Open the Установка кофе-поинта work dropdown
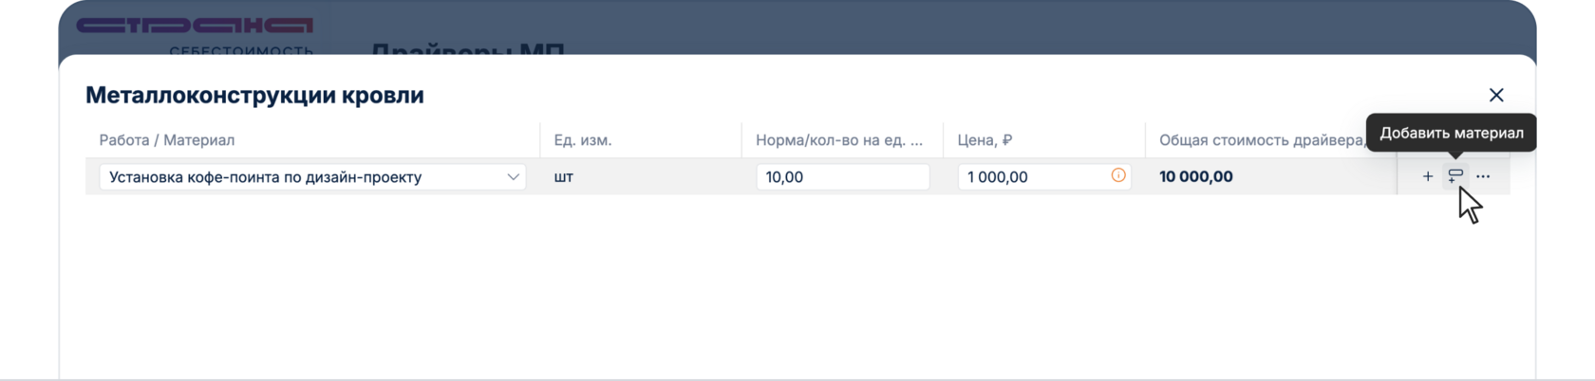This screenshot has height=381, width=1595. coord(304,177)
